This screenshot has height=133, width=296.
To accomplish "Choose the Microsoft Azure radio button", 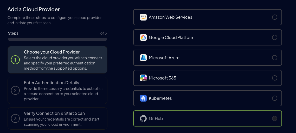I will 274,58.
